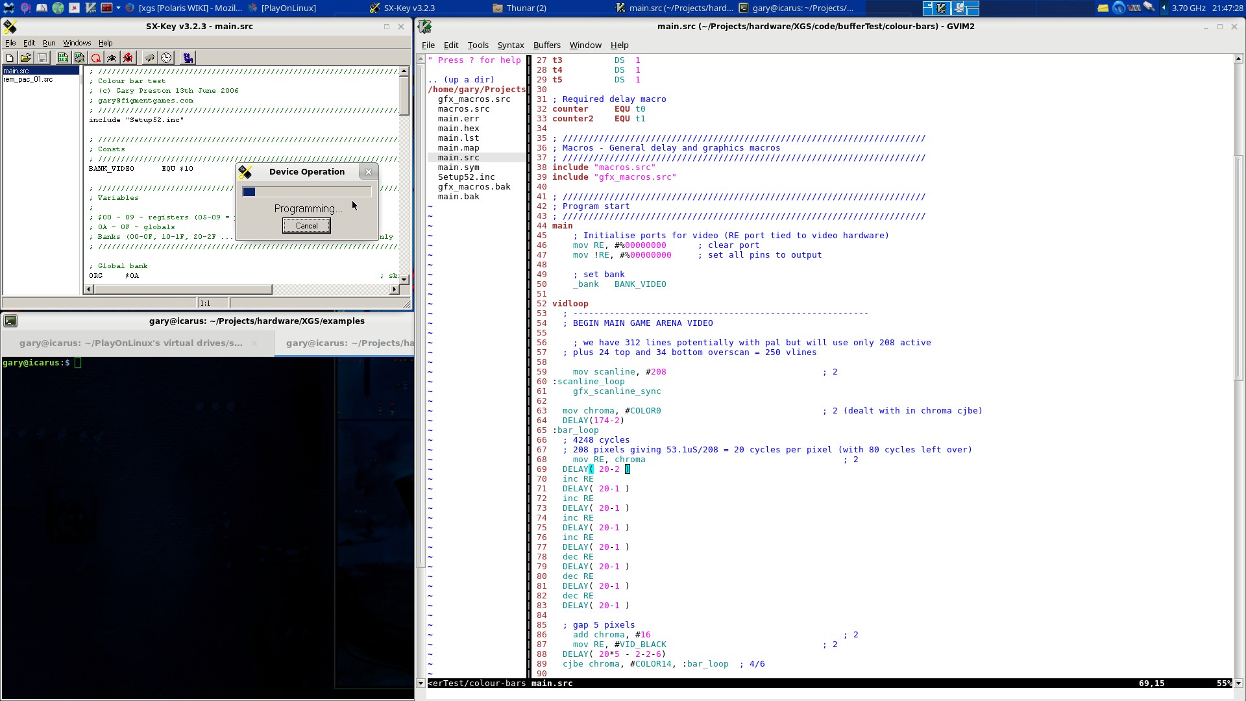Open File menu in SX-Key
The width and height of the screenshot is (1246, 701).
(10, 43)
